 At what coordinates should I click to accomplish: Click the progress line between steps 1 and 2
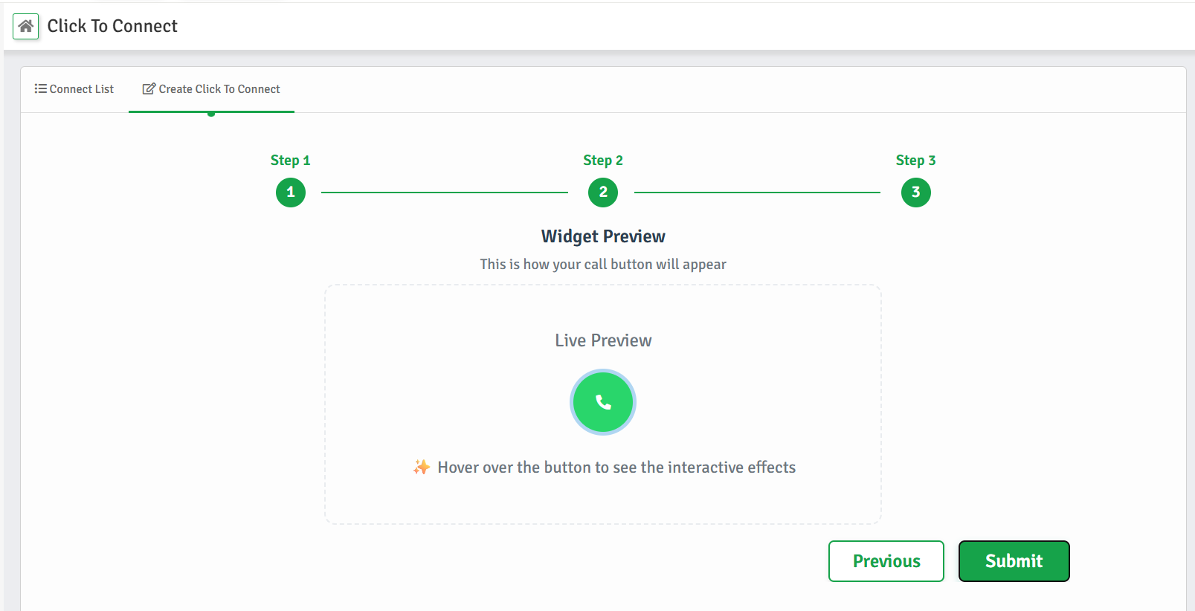point(445,193)
